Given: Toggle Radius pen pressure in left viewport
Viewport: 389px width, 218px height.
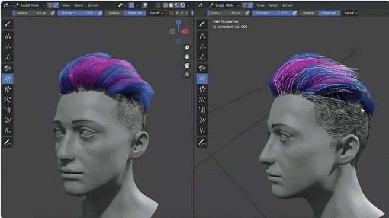Looking at the screenshot, I should (x=53, y=13).
